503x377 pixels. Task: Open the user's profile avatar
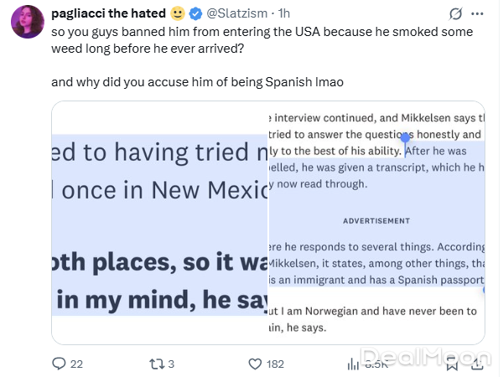[x=28, y=21]
